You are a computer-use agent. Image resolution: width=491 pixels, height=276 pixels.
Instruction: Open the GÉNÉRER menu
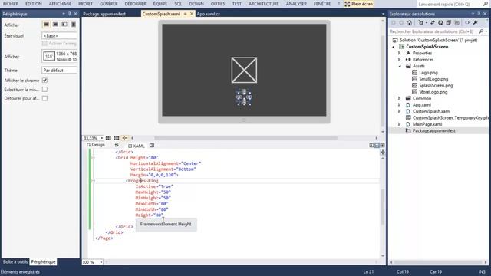[109, 4]
